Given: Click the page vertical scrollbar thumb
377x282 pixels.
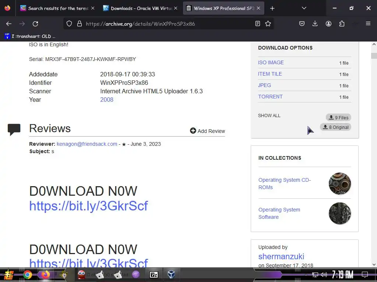Looking at the screenshot, I should click(374, 56).
